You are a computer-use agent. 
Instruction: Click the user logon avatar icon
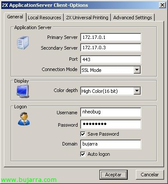coord(24,119)
